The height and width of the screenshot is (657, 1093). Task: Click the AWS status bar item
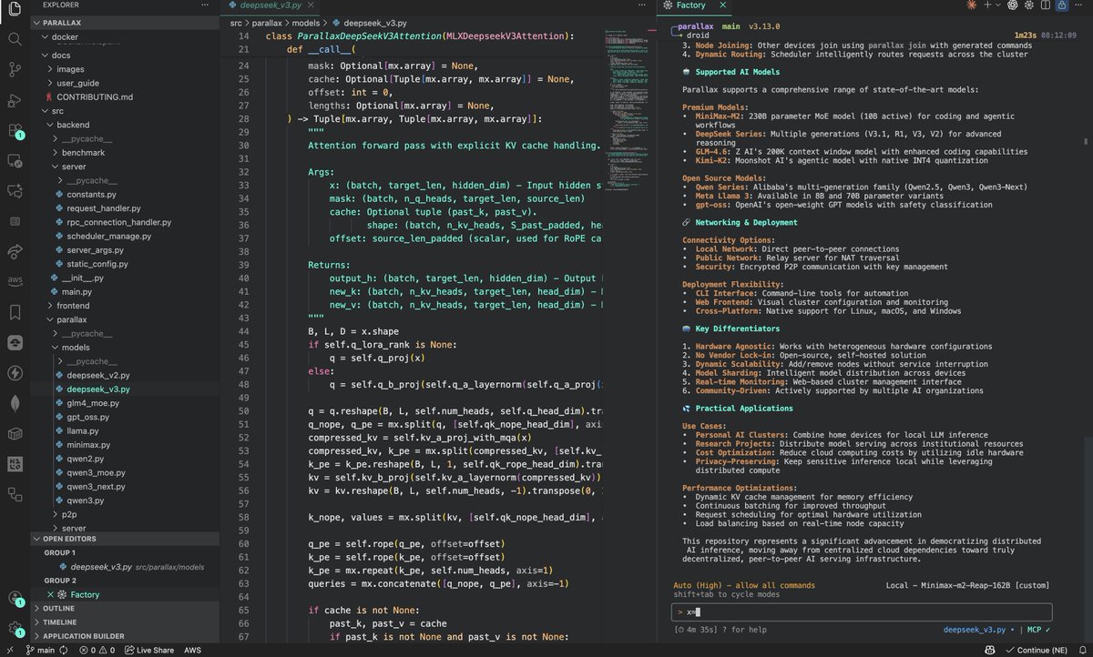coord(190,650)
